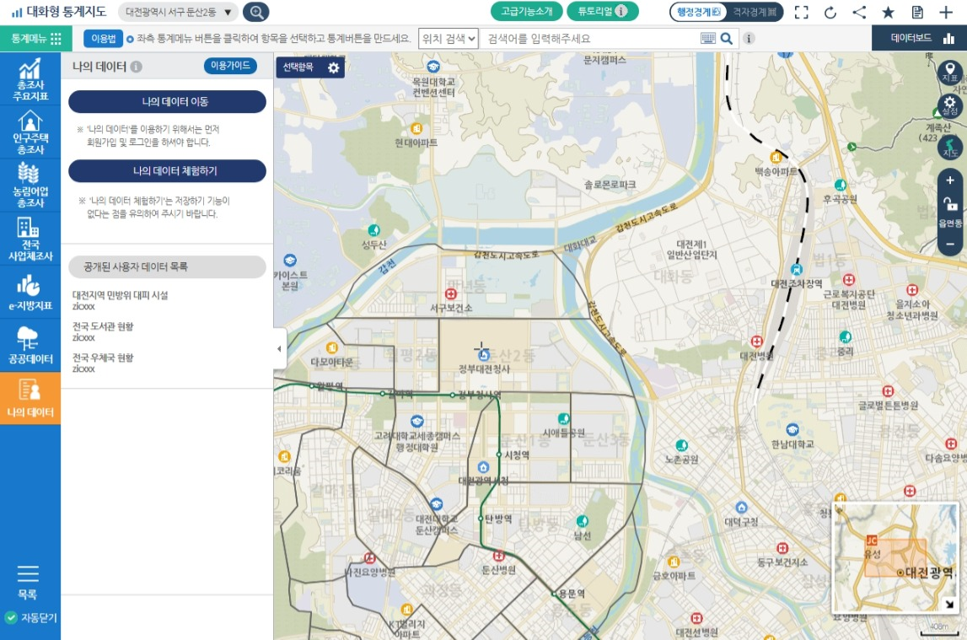Enter fullscreen with the expand icon

point(801,13)
